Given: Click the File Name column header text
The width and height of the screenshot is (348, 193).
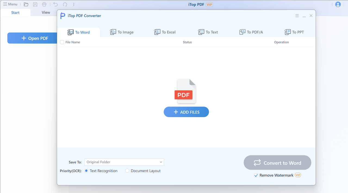Looking at the screenshot, I should click(x=73, y=42).
